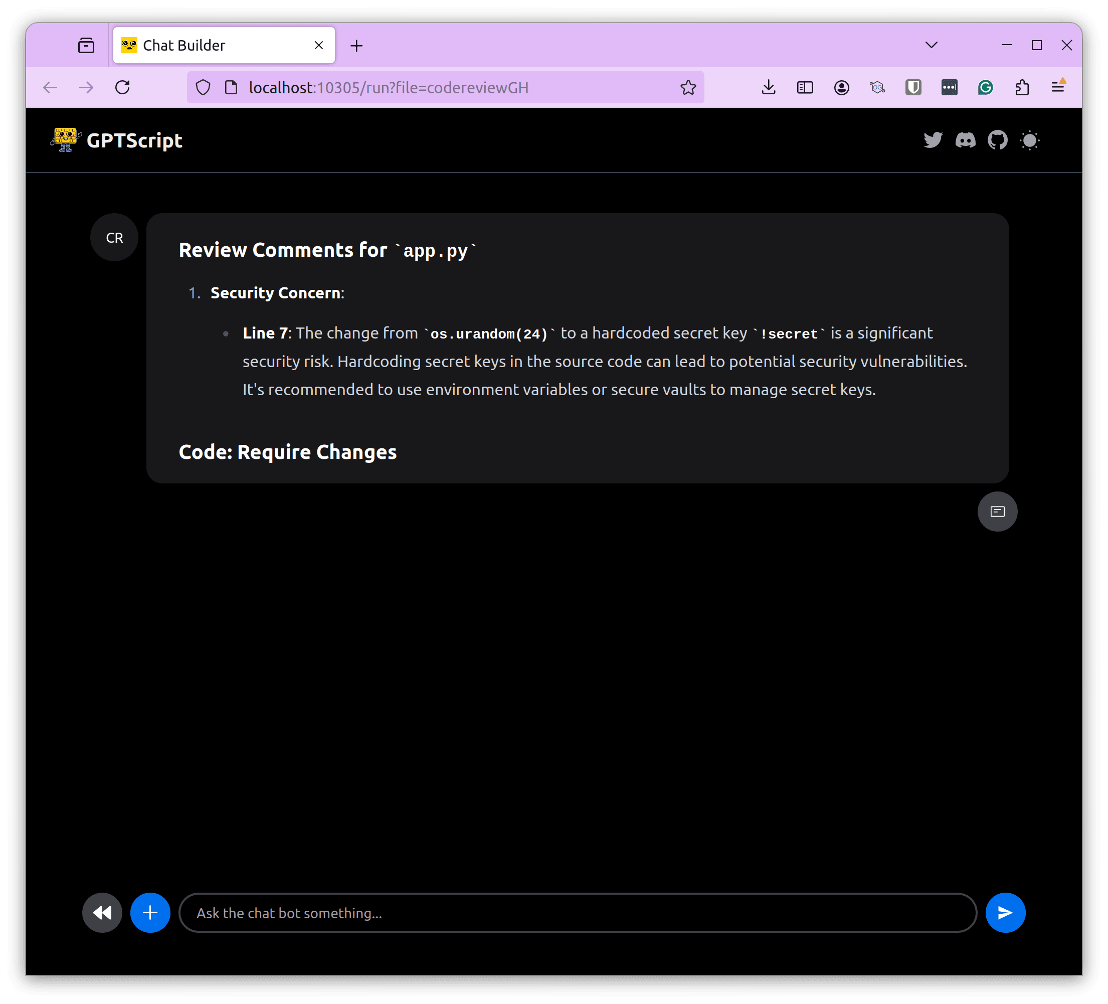This screenshot has width=1108, height=1004.
Task: Open the Discord link icon
Action: click(x=965, y=140)
